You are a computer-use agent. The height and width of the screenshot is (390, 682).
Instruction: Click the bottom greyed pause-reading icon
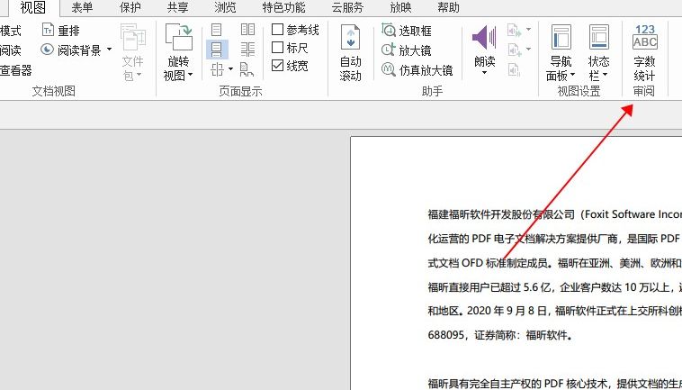(514, 69)
